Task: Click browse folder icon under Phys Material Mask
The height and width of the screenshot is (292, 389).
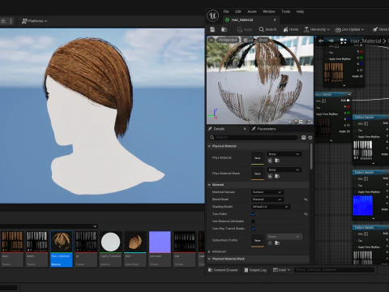Action: (277, 176)
